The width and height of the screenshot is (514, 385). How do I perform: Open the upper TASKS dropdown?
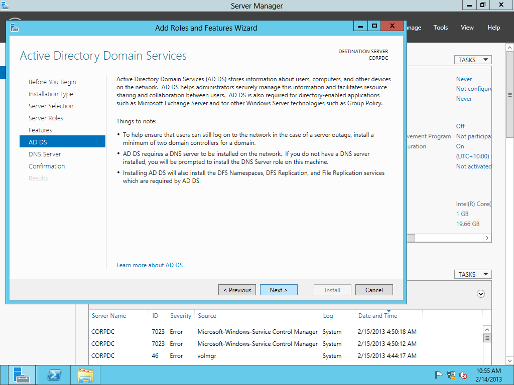[x=473, y=60]
